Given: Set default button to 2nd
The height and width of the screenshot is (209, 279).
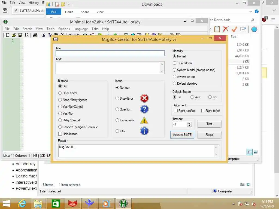Looking at the screenshot, I should 195,97.
